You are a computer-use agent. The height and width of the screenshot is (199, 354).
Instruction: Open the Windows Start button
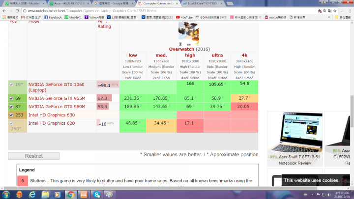point(5,195)
